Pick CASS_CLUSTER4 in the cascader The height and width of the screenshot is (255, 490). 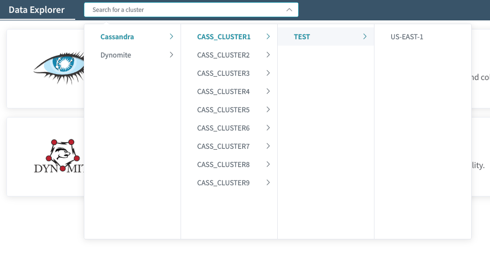[x=224, y=91]
